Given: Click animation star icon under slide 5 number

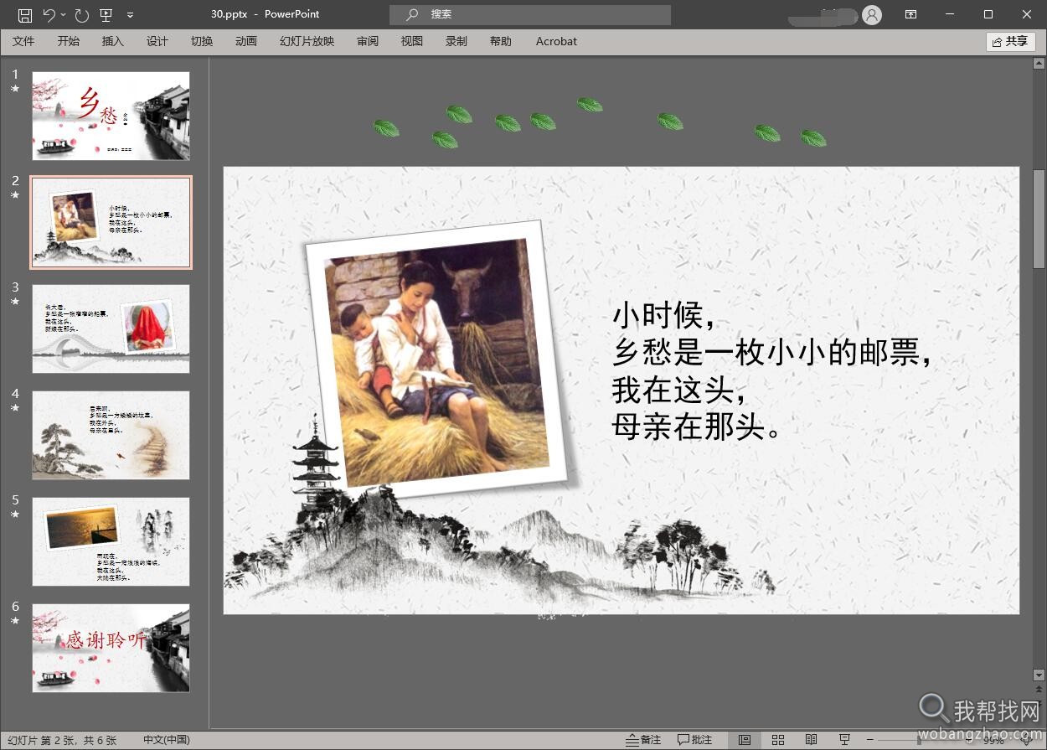Looking at the screenshot, I should tap(15, 514).
